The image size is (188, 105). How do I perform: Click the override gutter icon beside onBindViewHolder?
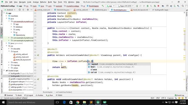tap(38, 79)
